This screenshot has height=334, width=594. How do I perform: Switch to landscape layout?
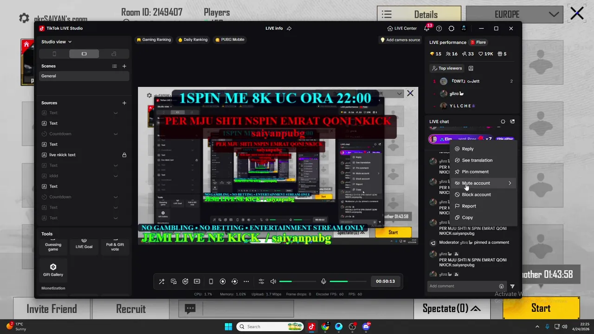pos(84,54)
